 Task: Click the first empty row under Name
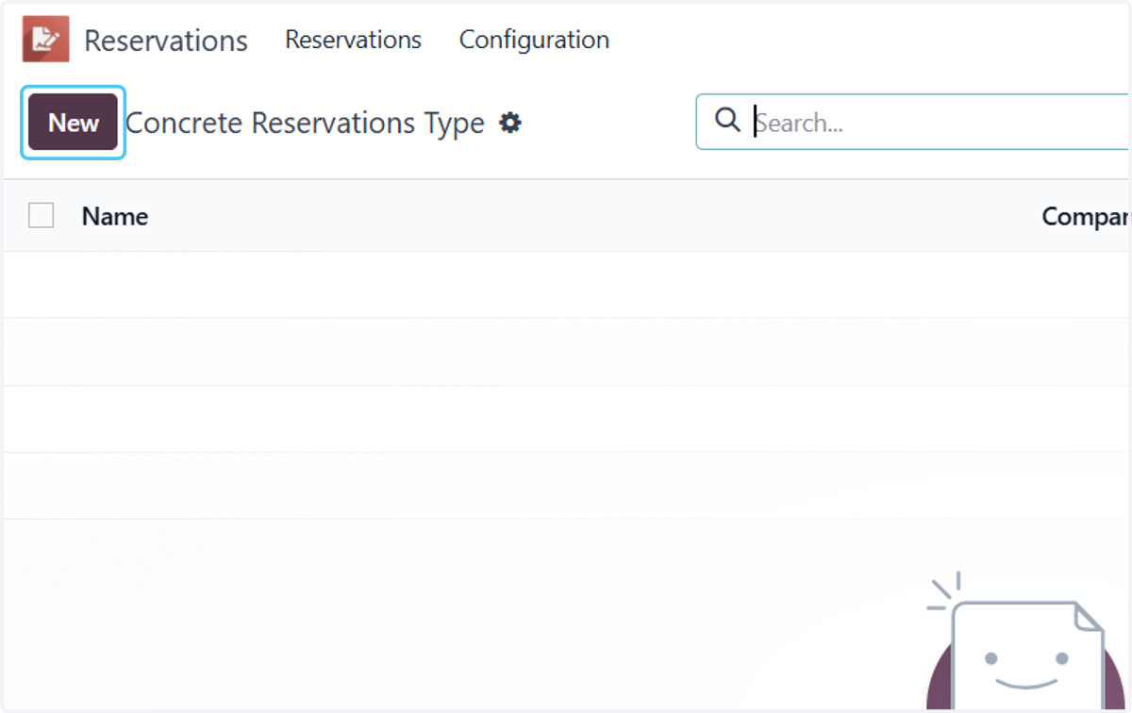(x=566, y=285)
